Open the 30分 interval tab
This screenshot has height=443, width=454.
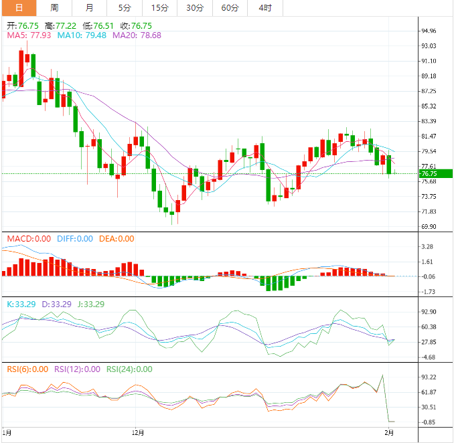(x=195, y=8)
